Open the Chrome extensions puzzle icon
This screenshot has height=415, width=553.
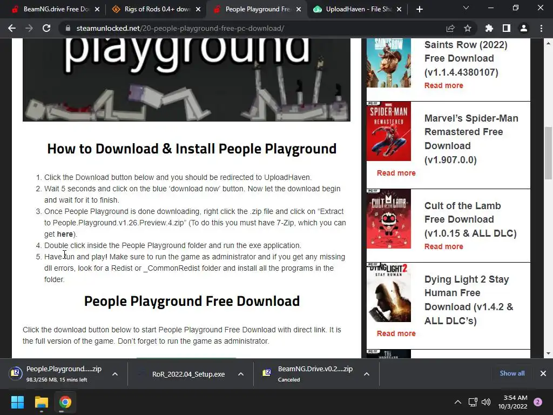(x=489, y=28)
